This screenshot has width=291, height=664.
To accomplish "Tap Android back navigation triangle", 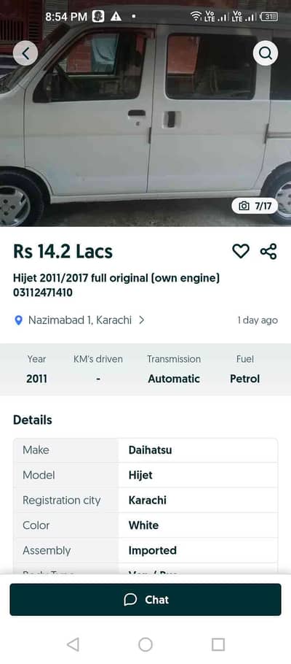I will 73,644.
